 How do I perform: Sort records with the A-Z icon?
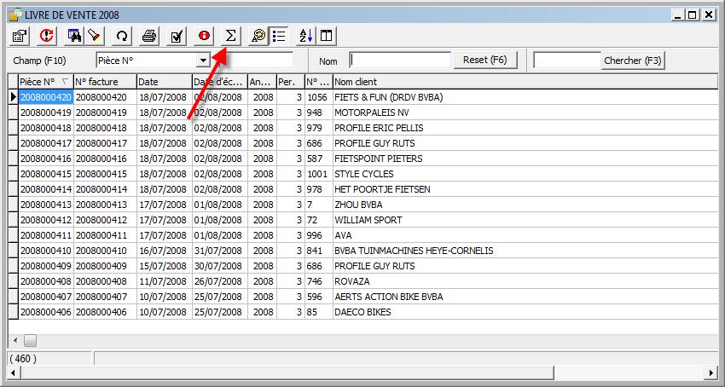(306, 36)
